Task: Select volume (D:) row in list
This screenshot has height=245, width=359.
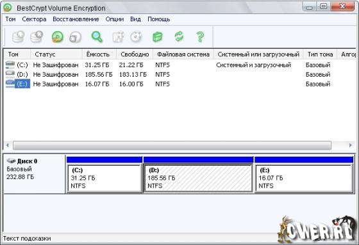Action: coord(179,74)
